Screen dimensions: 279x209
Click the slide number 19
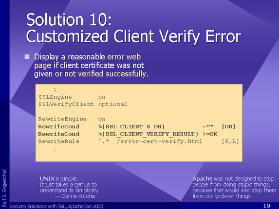tap(267, 206)
